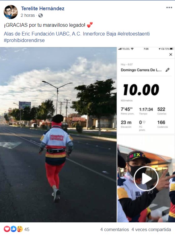The image size is (175, 237).
Task: Expand the '4 comentarios' comments
Action: point(114,230)
